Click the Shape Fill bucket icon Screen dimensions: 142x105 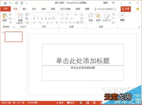113,14
